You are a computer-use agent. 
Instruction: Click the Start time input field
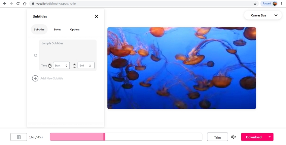(x=61, y=66)
